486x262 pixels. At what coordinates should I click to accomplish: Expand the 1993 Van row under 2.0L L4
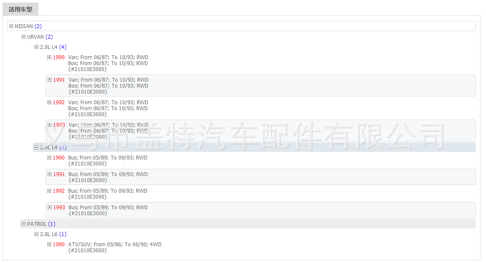coord(49,125)
